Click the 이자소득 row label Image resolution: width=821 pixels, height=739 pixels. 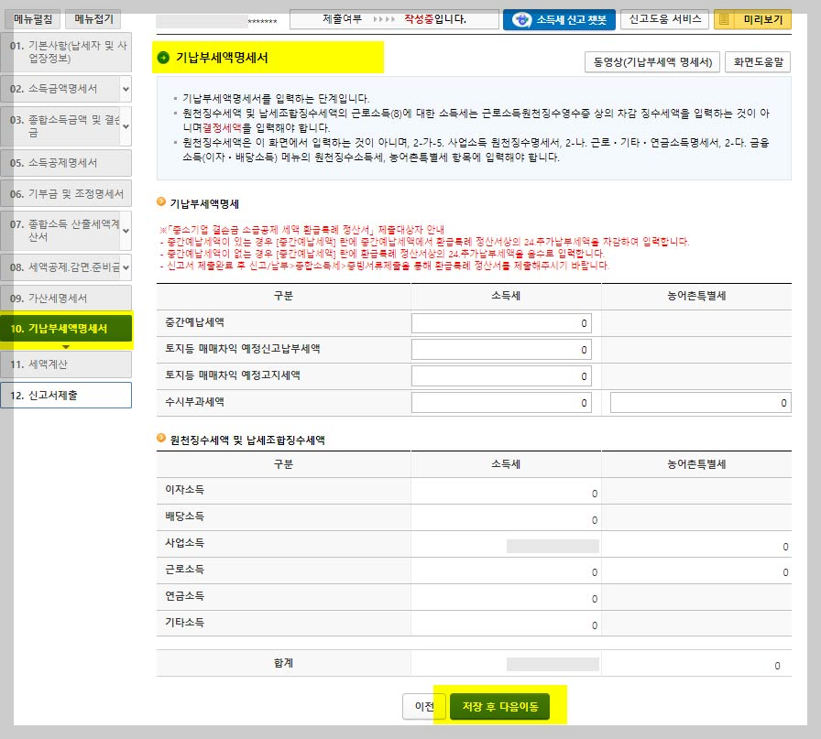click(x=184, y=490)
